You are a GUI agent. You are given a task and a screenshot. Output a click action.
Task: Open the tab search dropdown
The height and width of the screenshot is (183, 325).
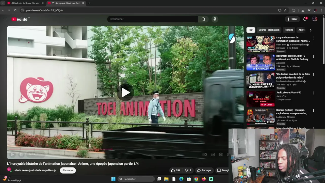tap(3, 3)
